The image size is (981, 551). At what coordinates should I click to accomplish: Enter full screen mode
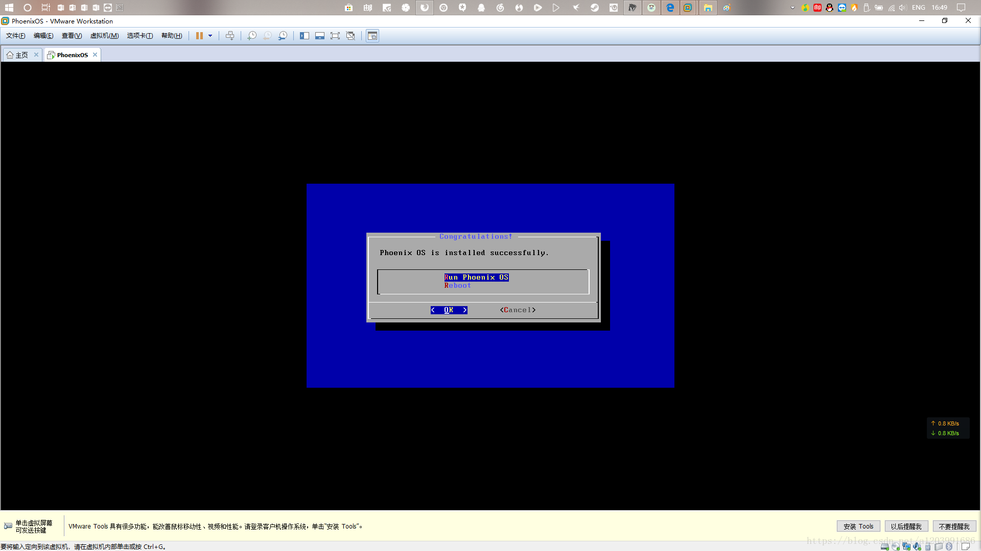[335, 36]
